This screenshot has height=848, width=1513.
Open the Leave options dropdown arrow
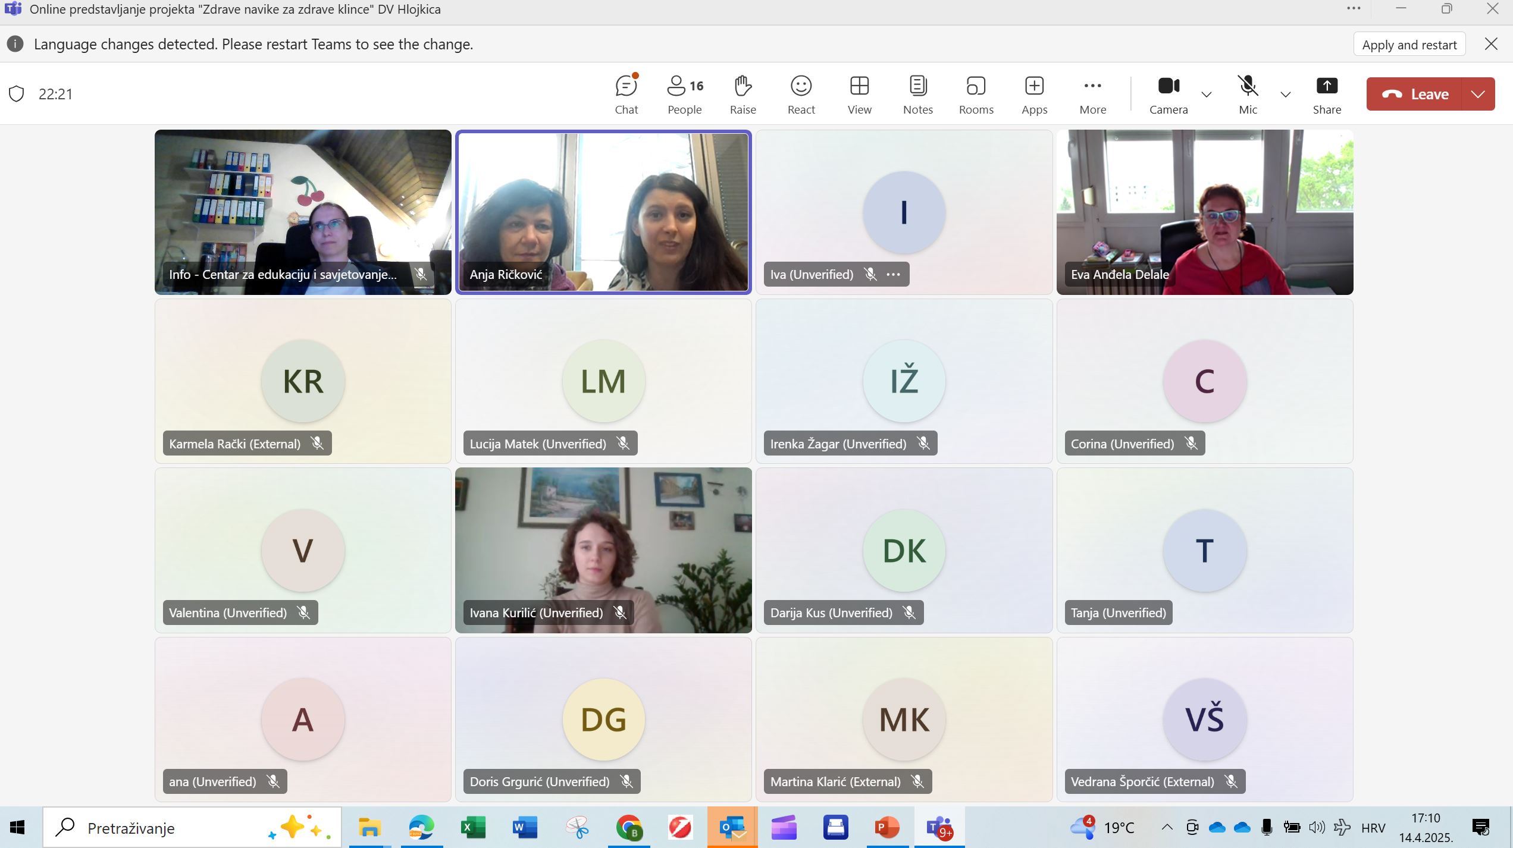click(x=1478, y=94)
